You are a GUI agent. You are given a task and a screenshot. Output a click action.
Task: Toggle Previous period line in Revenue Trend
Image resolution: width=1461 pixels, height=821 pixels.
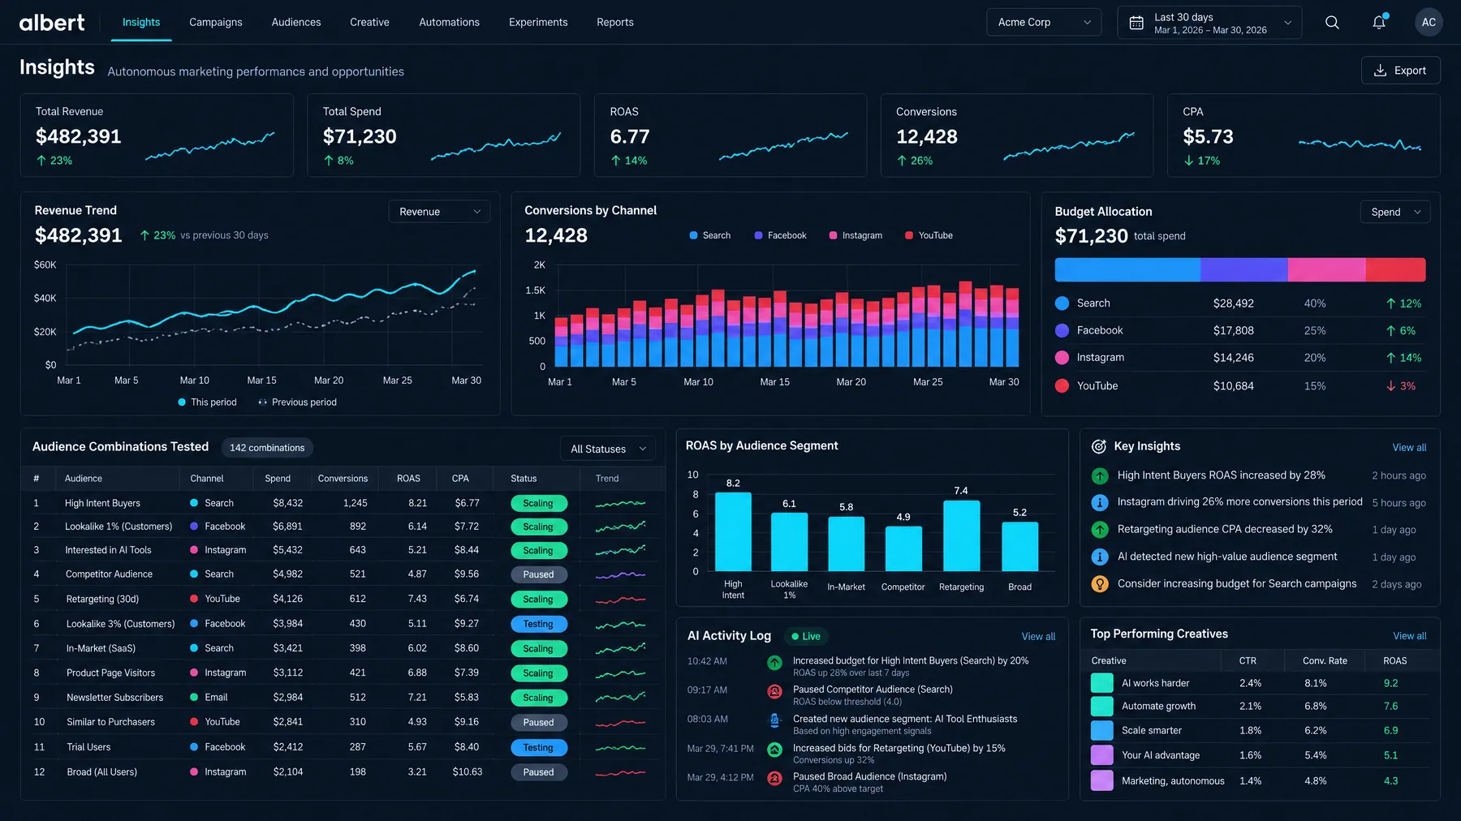297,402
